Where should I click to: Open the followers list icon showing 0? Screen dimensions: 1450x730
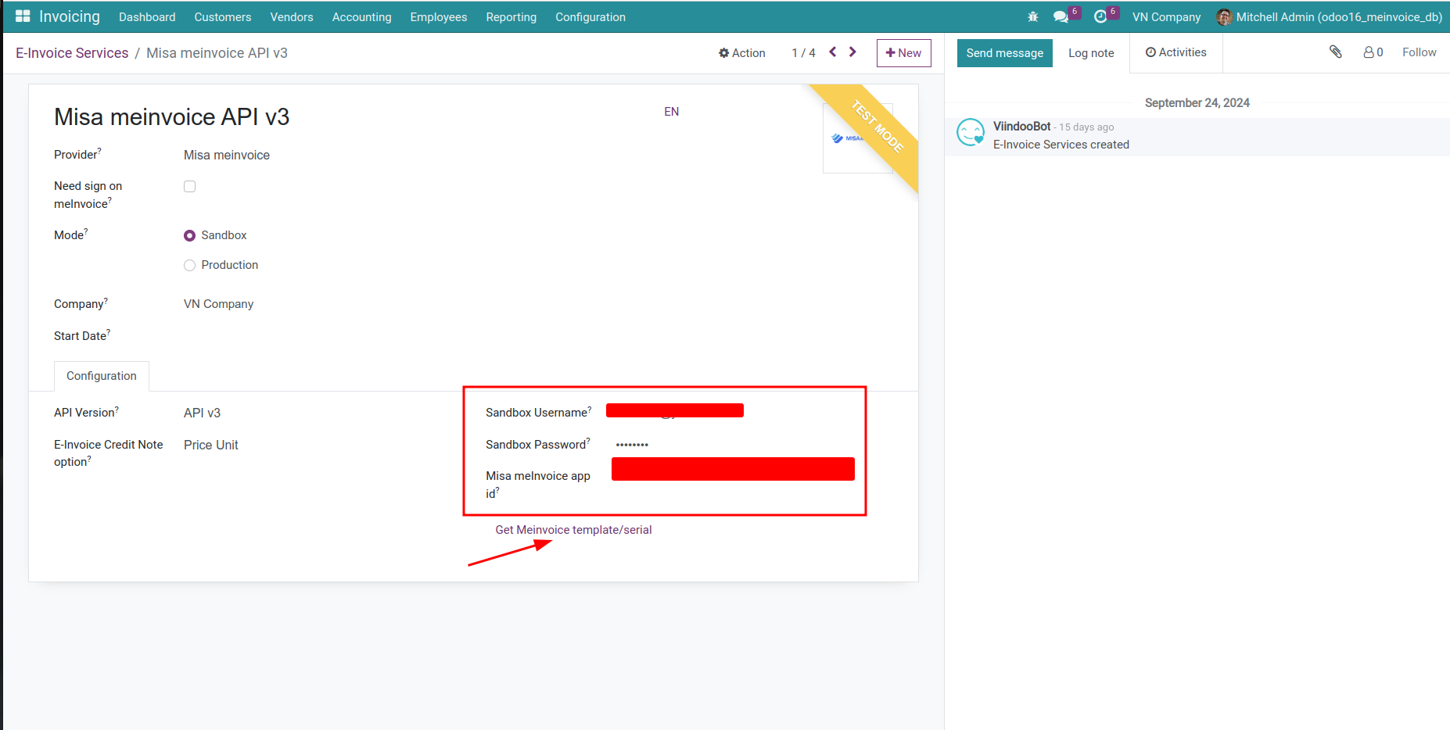click(1373, 52)
